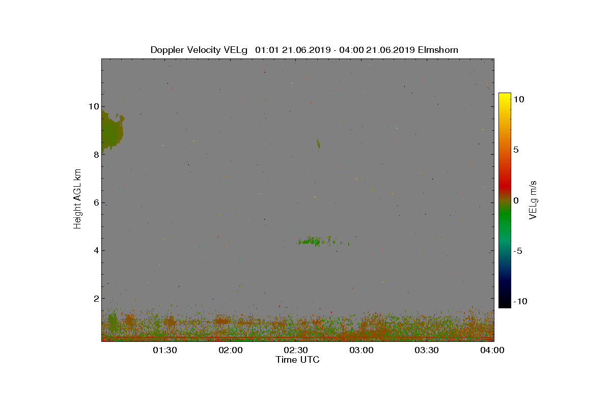Click the height tick label 4
611x407 pixels.
pyautogui.click(x=95, y=250)
